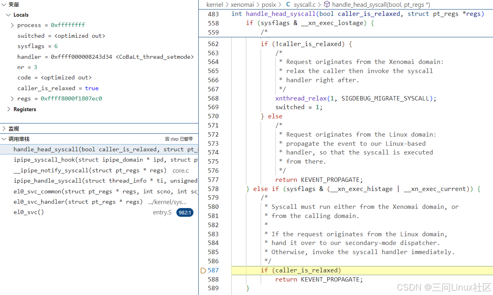Click sticky header line 483 function signature

tap(358, 14)
